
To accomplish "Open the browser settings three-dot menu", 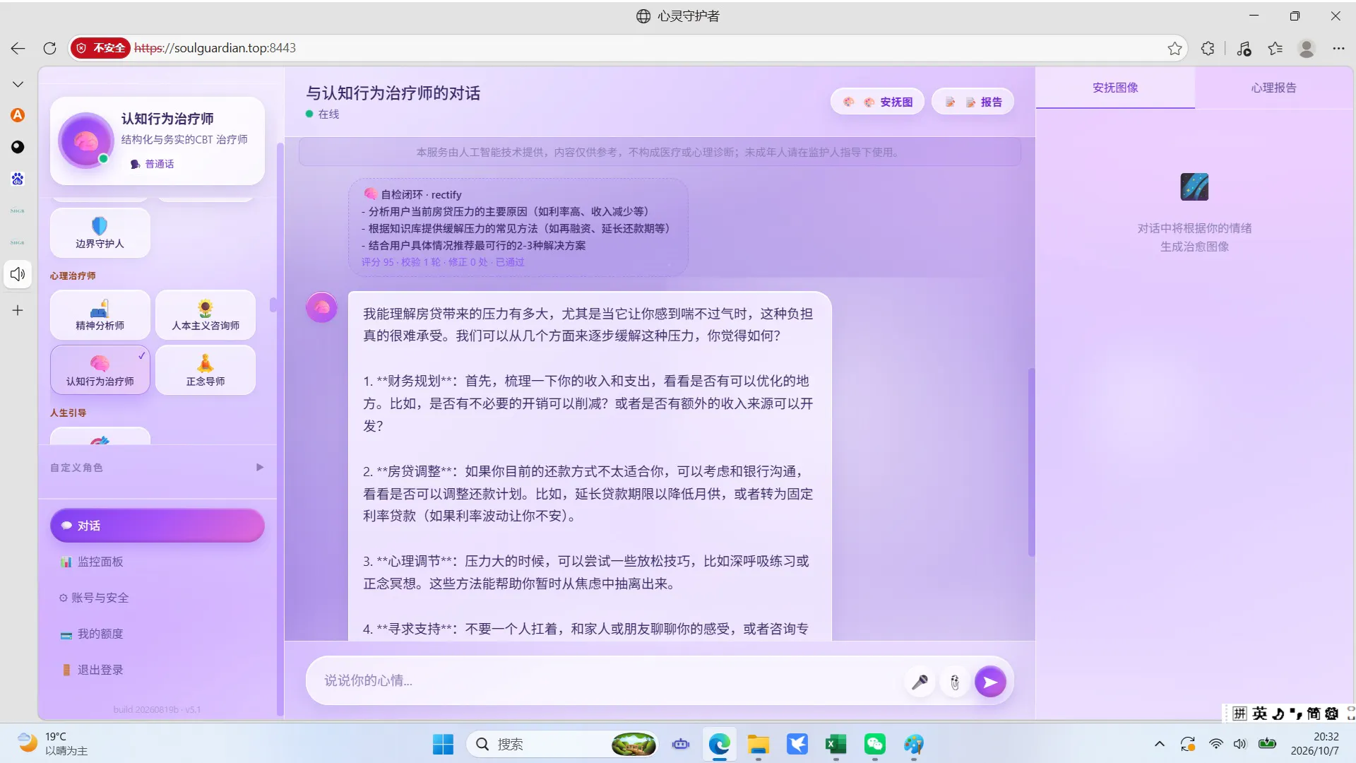I will [1338, 48].
